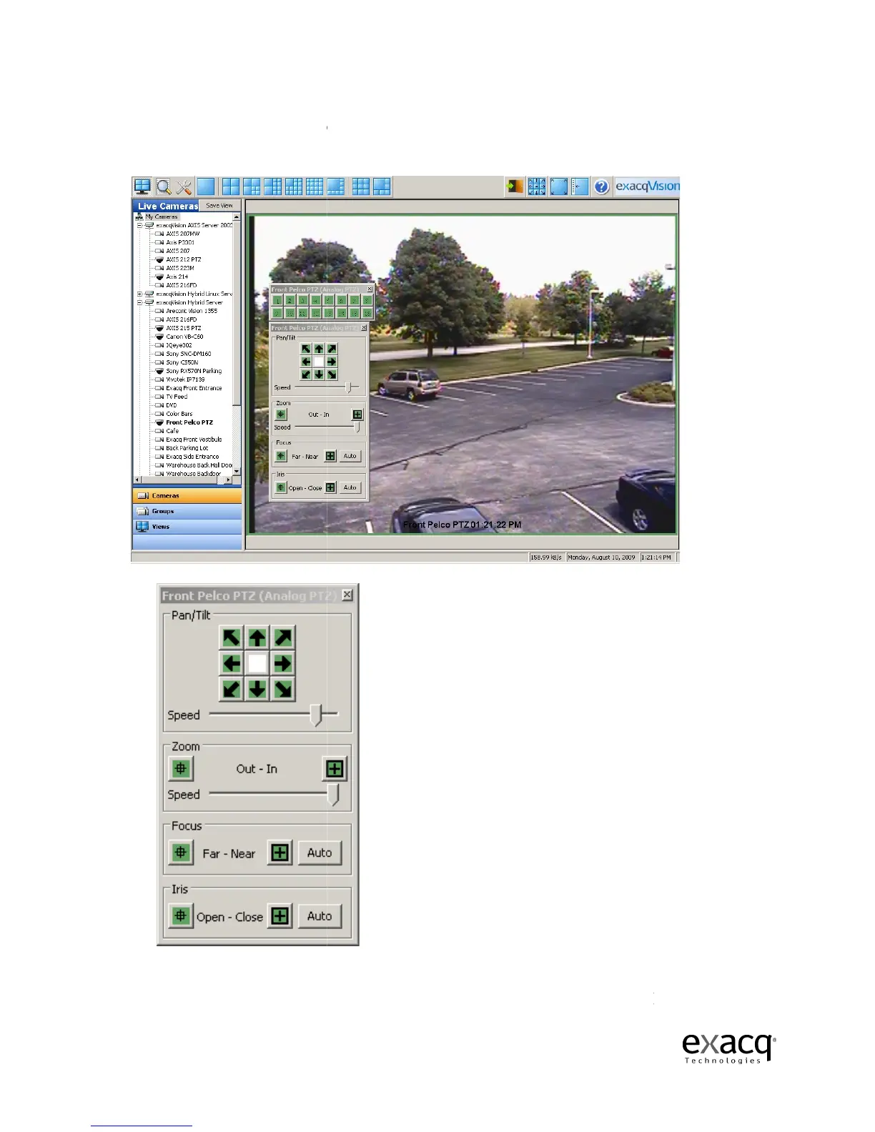875x1132 pixels.
Task: Select Exacq Front Entrance camera
Action: pyautogui.click(x=194, y=388)
